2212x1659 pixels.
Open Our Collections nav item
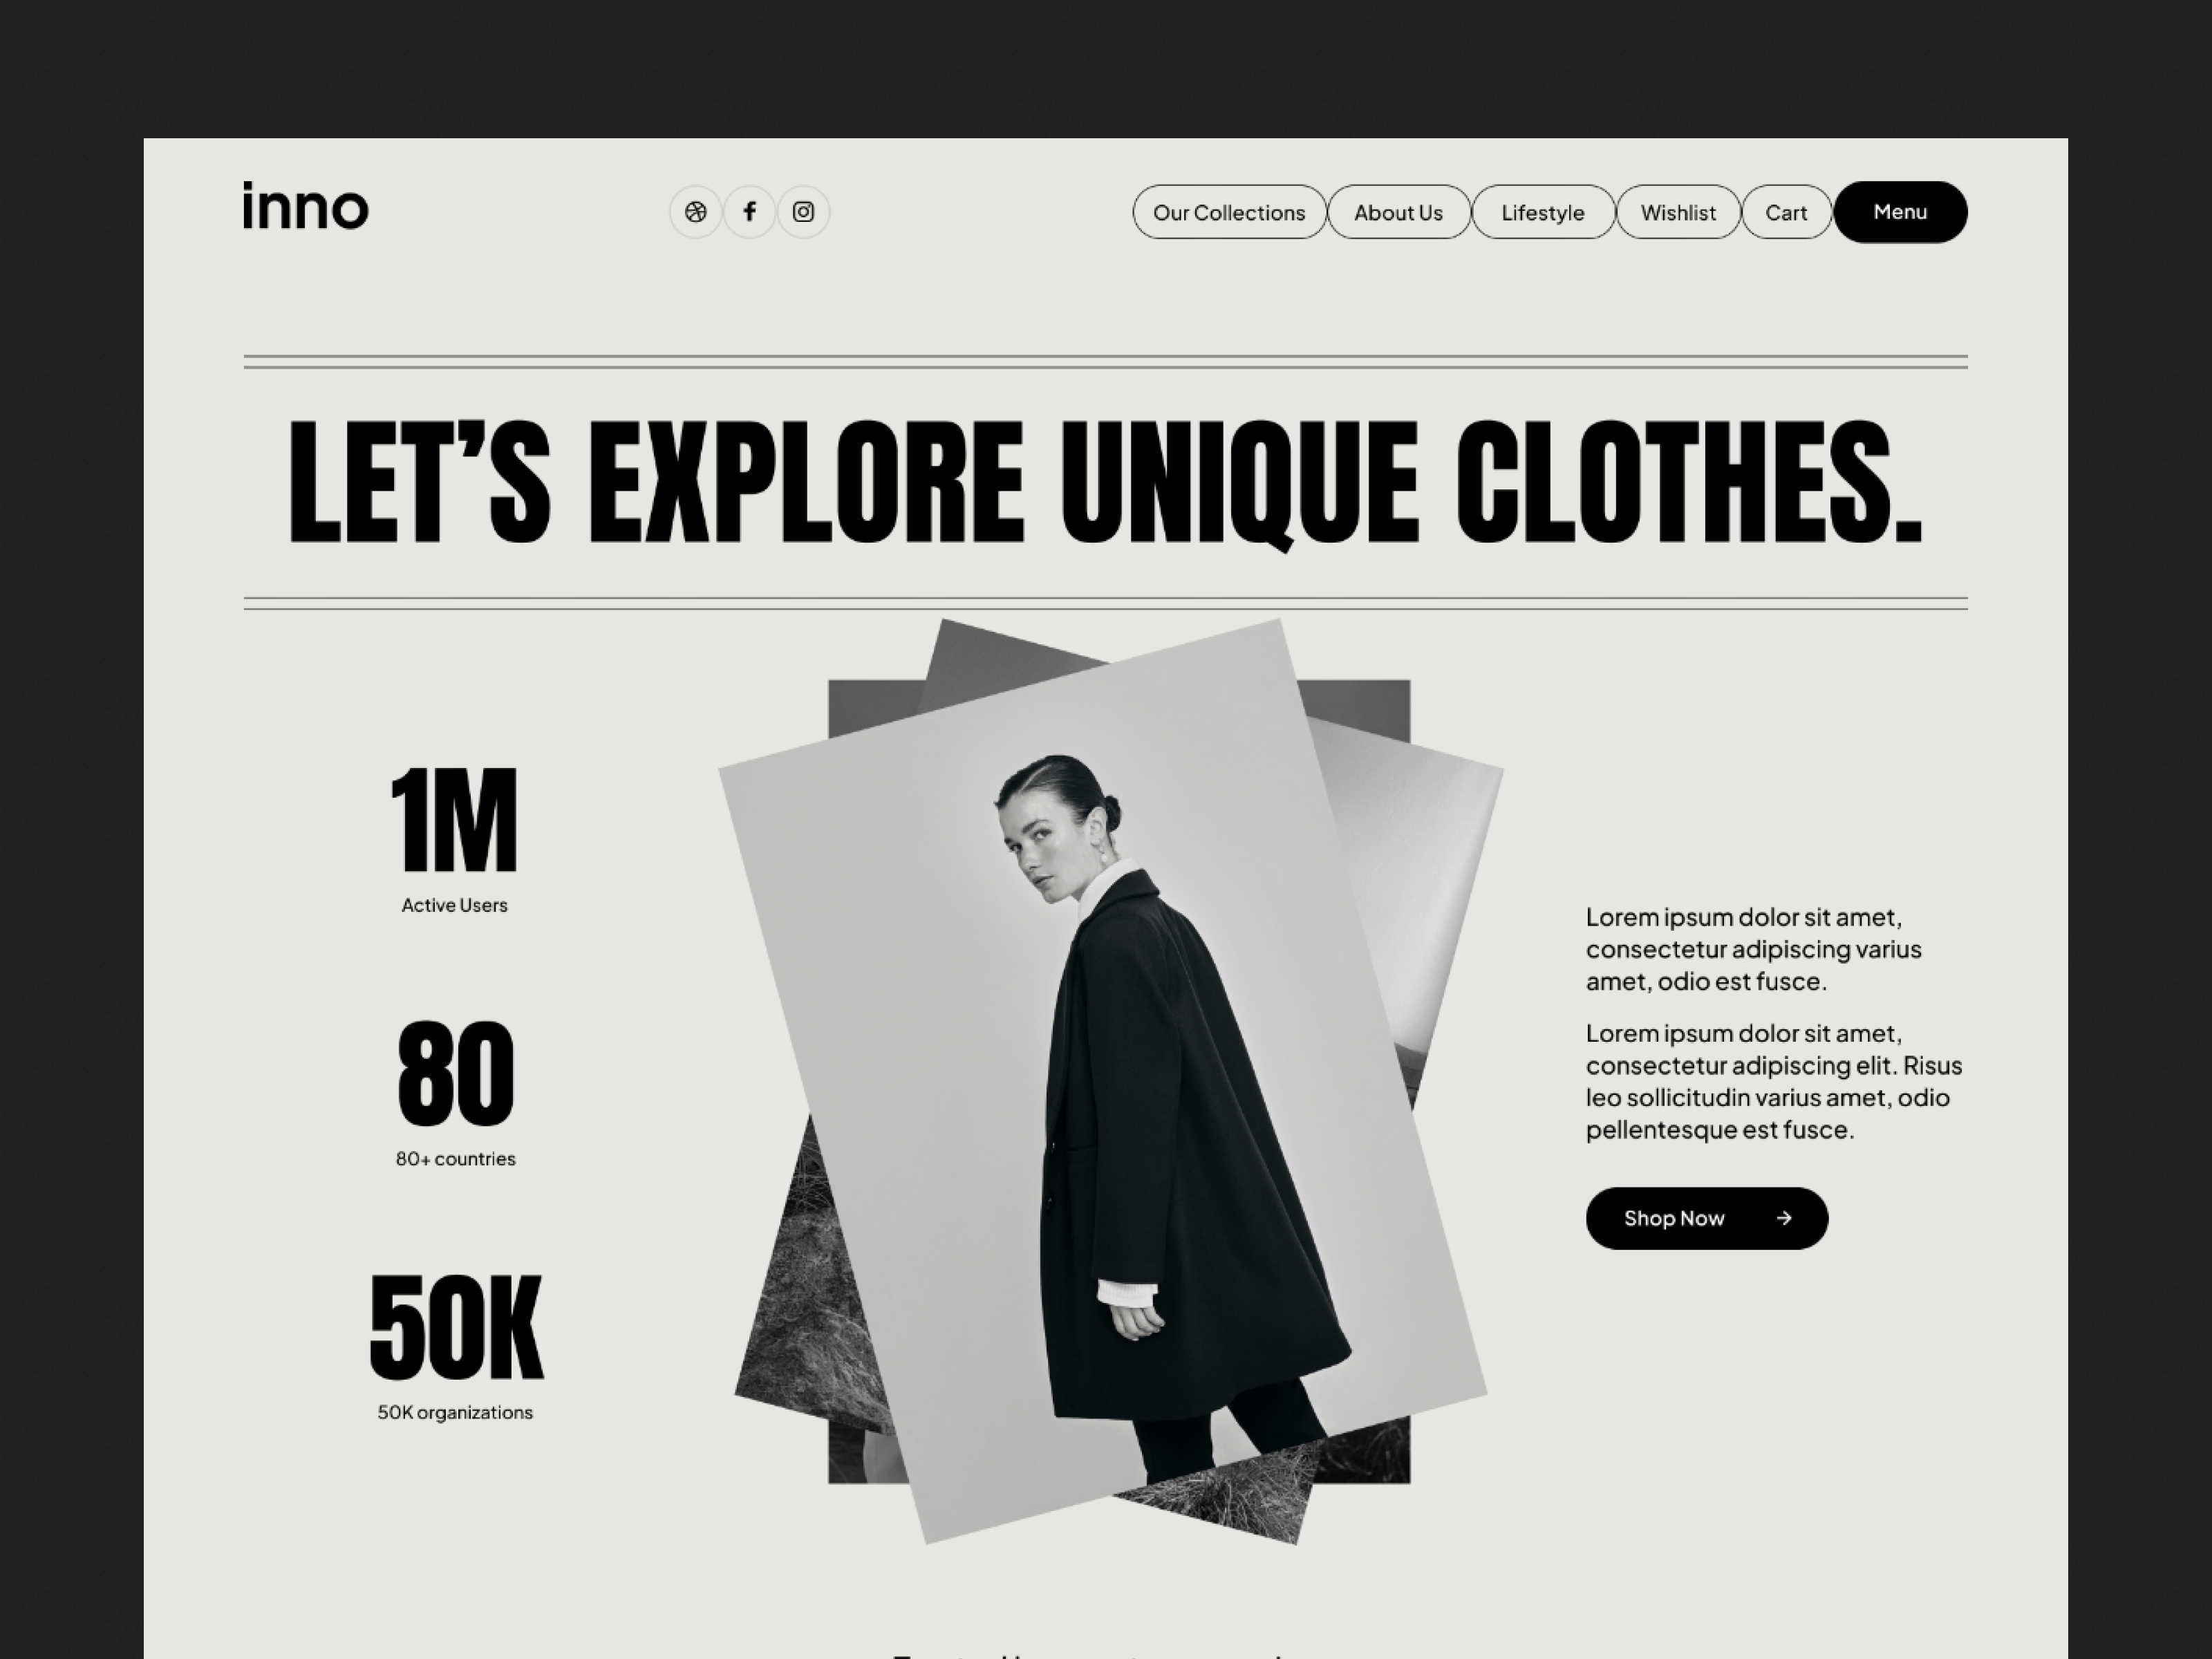pos(1229,212)
